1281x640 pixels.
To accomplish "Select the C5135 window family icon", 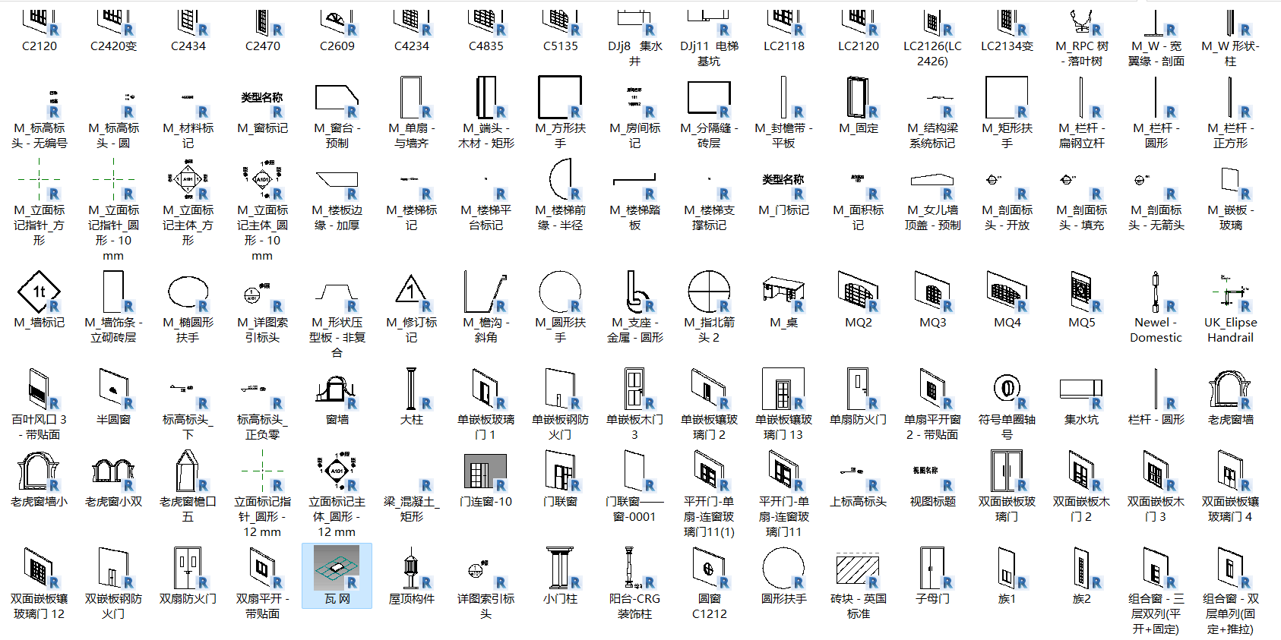I will tap(560, 23).
